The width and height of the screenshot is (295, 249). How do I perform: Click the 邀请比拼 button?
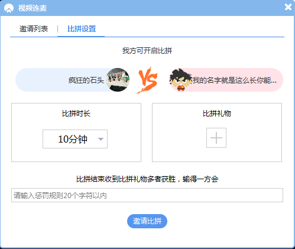click(x=147, y=221)
